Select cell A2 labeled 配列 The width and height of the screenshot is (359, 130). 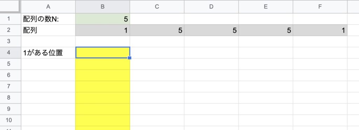tap(48, 30)
